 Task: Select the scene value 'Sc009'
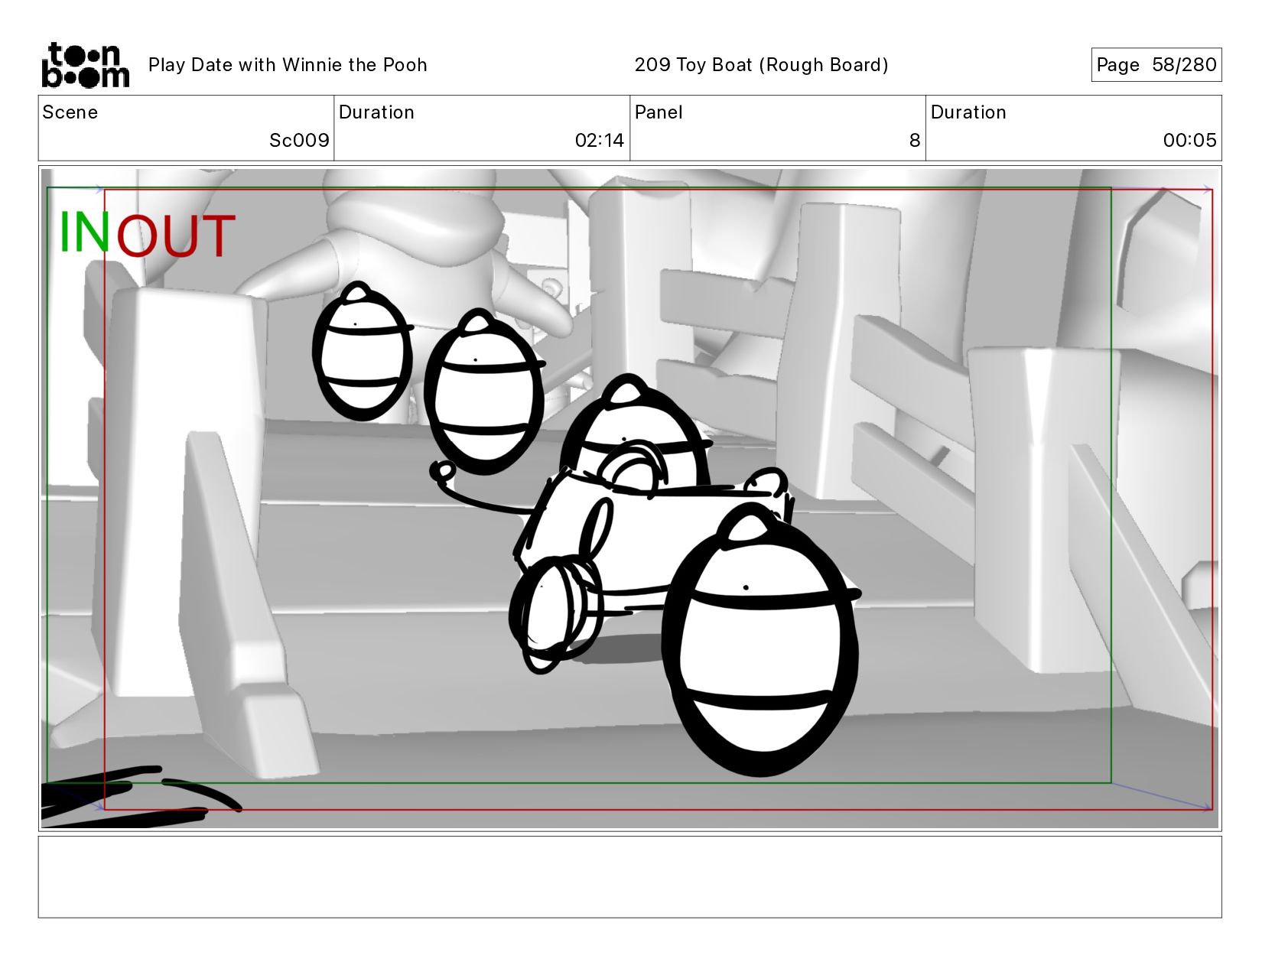299,141
